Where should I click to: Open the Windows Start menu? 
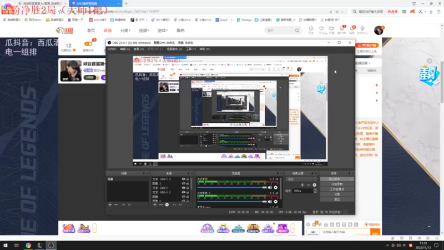pyautogui.click(x=5, y=245)
